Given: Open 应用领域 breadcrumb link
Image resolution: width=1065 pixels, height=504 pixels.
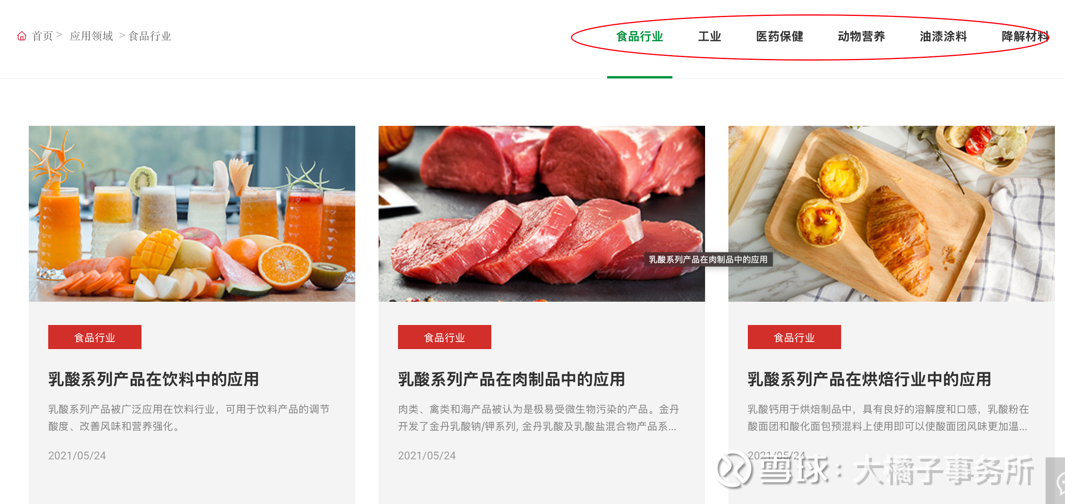Looking at the screenshot, I should [91, 36].
